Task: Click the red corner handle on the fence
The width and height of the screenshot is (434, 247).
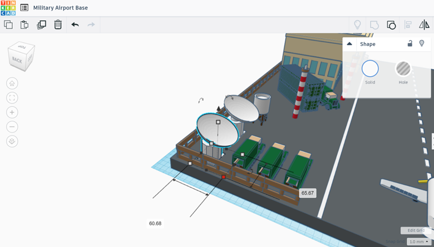Action: coord(224,177)
